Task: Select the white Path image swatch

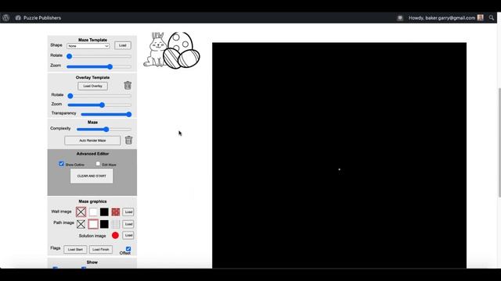Action: (93, 224)
